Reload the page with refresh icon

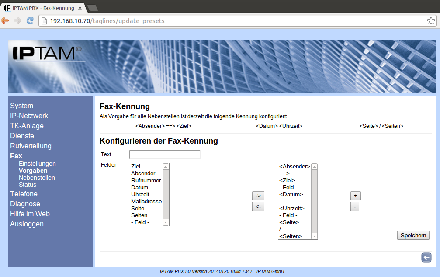[30, 21]
